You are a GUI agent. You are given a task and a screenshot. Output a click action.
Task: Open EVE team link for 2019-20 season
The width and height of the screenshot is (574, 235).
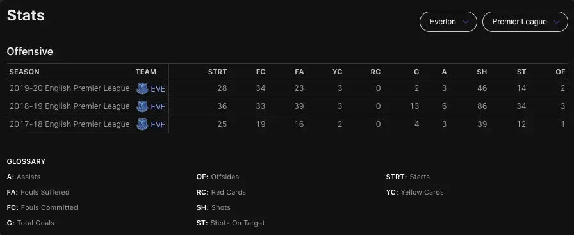tap(158, 88)
